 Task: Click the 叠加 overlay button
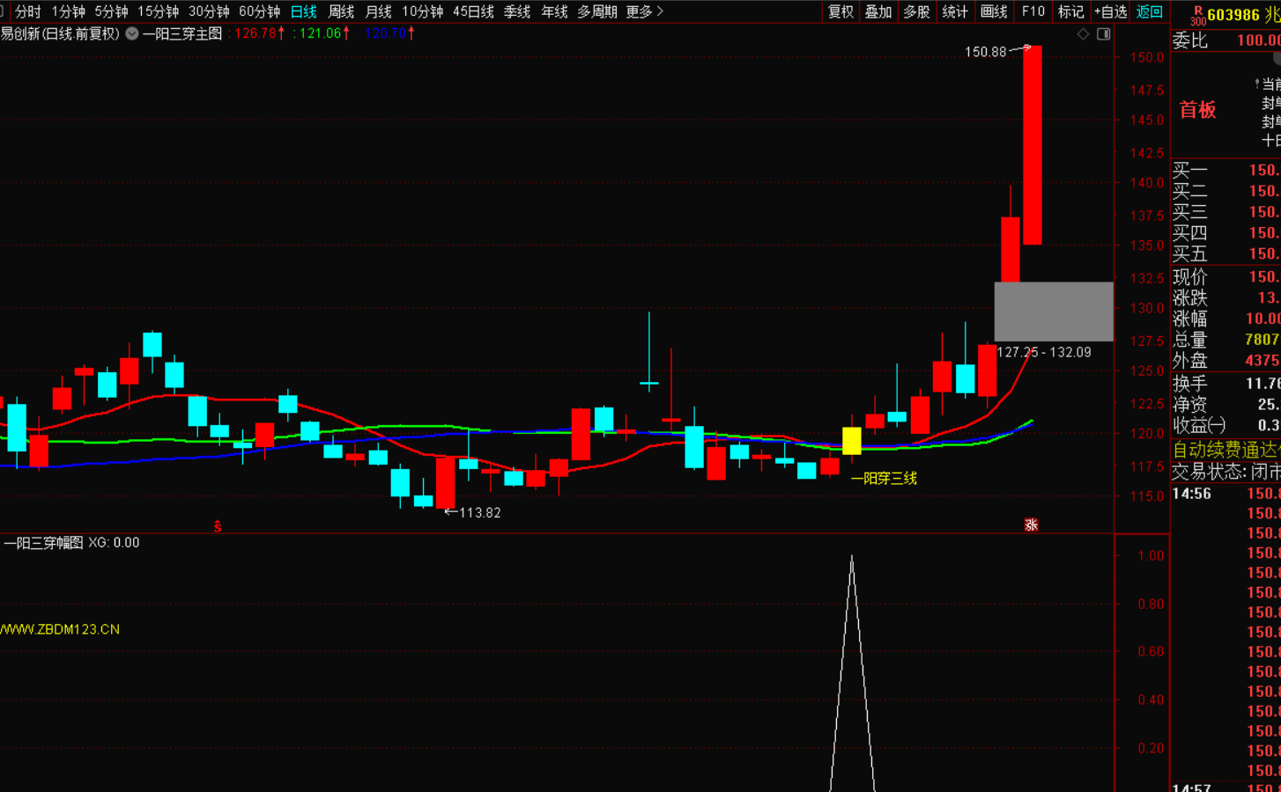point(878,11)
